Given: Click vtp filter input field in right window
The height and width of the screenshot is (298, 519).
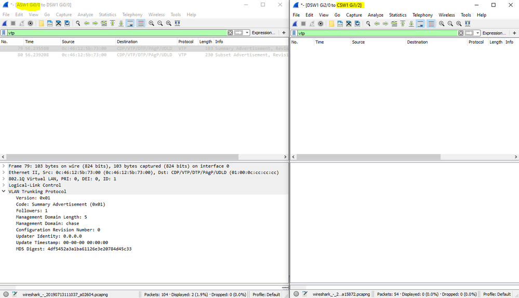Looking at the screenshot, I should coord(377,33).
